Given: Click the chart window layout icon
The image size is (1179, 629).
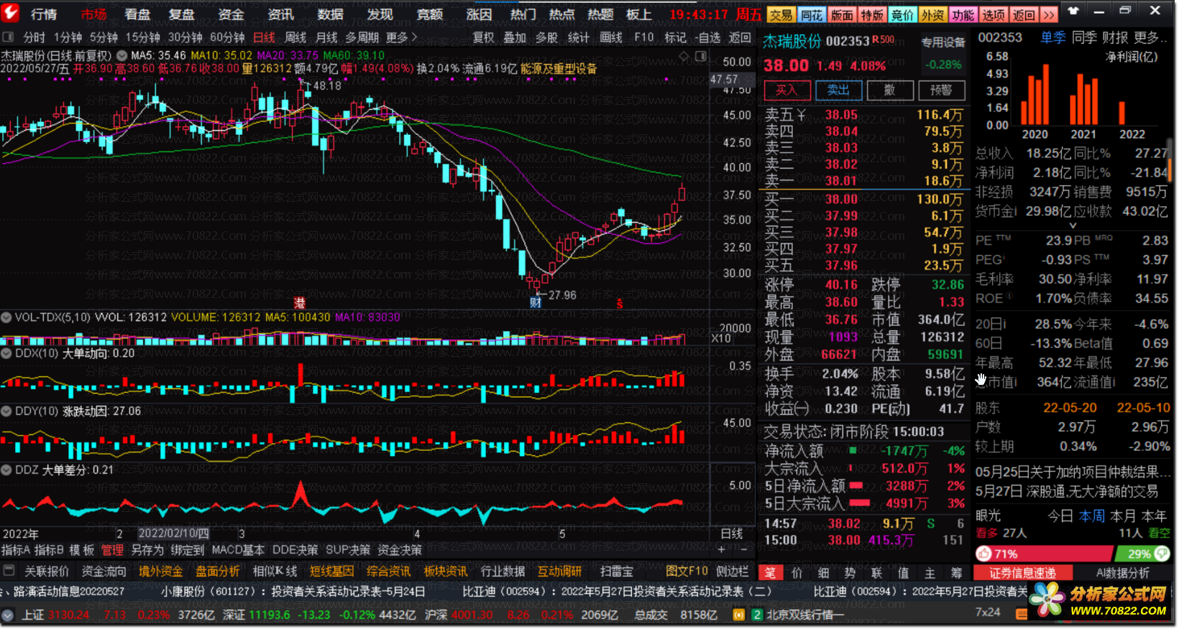Looking at the screenshot, I should (701, 57).
